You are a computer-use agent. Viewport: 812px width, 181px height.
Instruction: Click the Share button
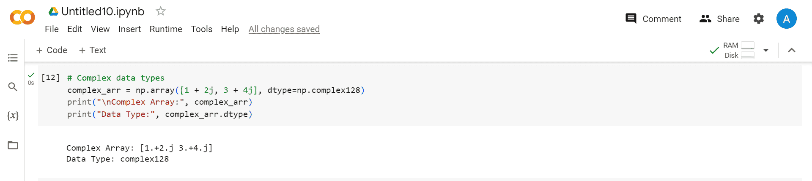[x=719, y=19]
